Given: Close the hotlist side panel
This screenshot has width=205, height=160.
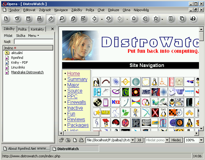Looking at the screenshot, I should pyautogui.click(x=53, y=29).
